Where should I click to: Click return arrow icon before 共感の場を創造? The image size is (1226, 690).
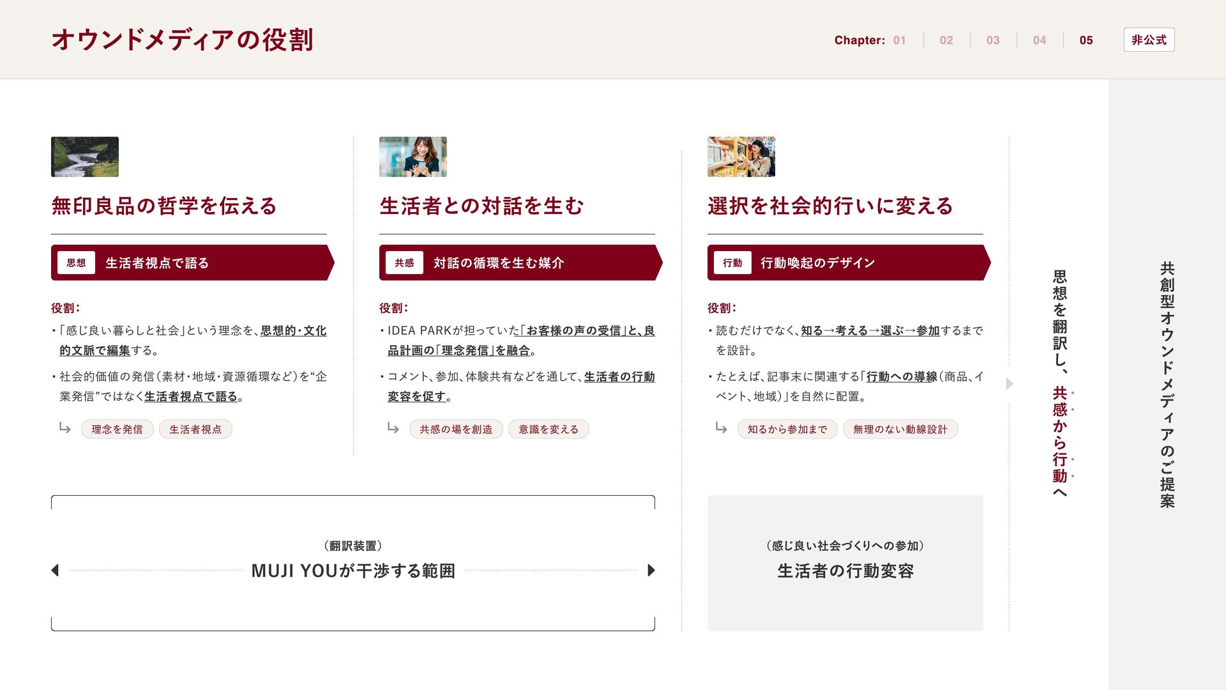(393, 428)
